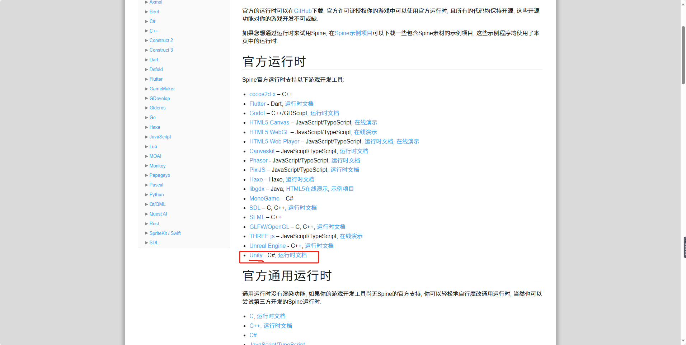Open the HTML5 Canvas link
Image resolution: width=686 pixels, height=345 pixels.
(x=269, y=122)
